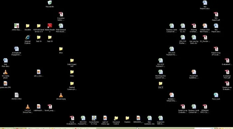Screen dimensions: 233x129
Task: Open the Sept 26 folder
Action: 39,37
